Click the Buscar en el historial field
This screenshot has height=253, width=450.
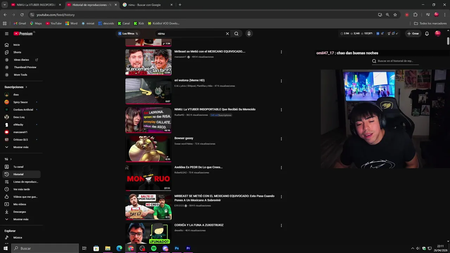[396, 61]
